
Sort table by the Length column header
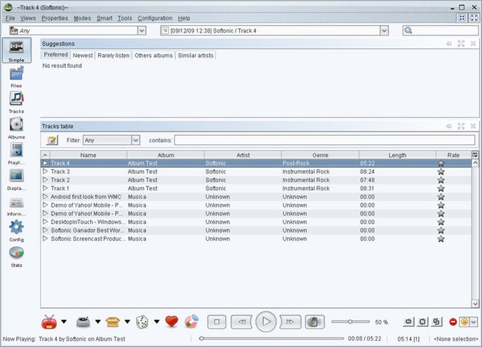tap(397, 155)
